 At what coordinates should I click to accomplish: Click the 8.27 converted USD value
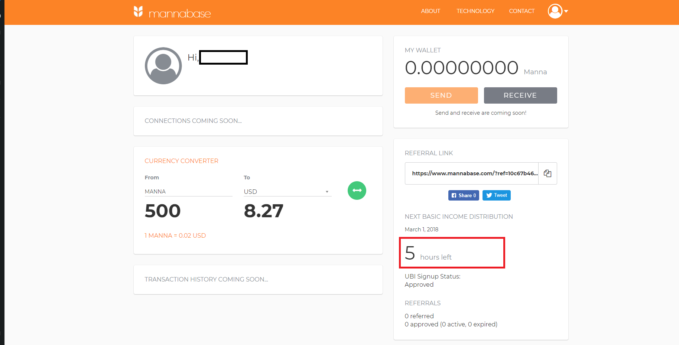(x=264, y=211)
